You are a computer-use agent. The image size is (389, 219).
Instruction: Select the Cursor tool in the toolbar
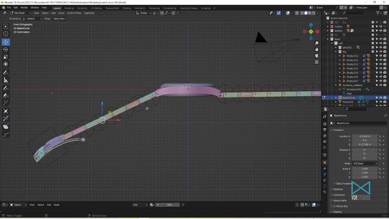[5, 34]
